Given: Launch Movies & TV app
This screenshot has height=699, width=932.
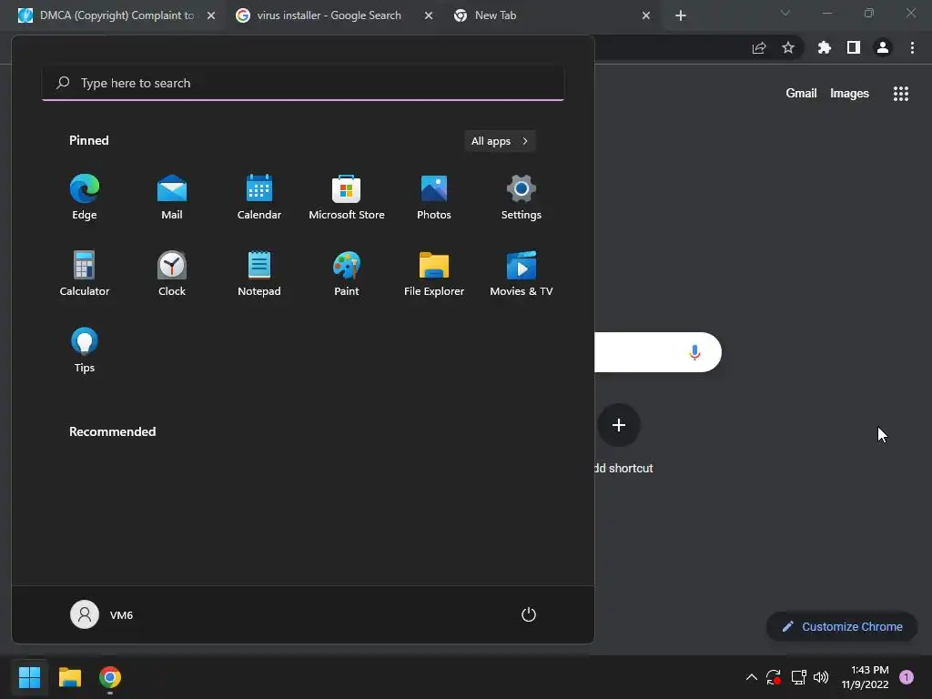Looking at the screenshot, I should [522, 273].
